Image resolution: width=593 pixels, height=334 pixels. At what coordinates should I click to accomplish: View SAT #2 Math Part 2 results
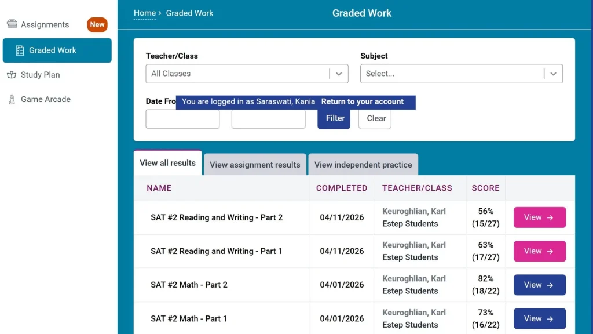[x=540, y=285]
